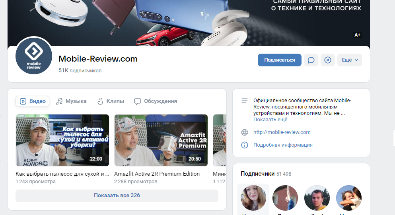This screenshot has height=215, width=395.
Task: Click the 2 288 просмотров view count
Action: [136, 182]
